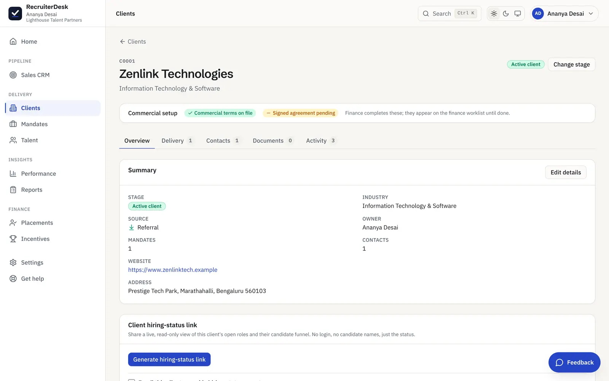View the Documents tab
The image size is (609, 381).
(x=273, y=141)
